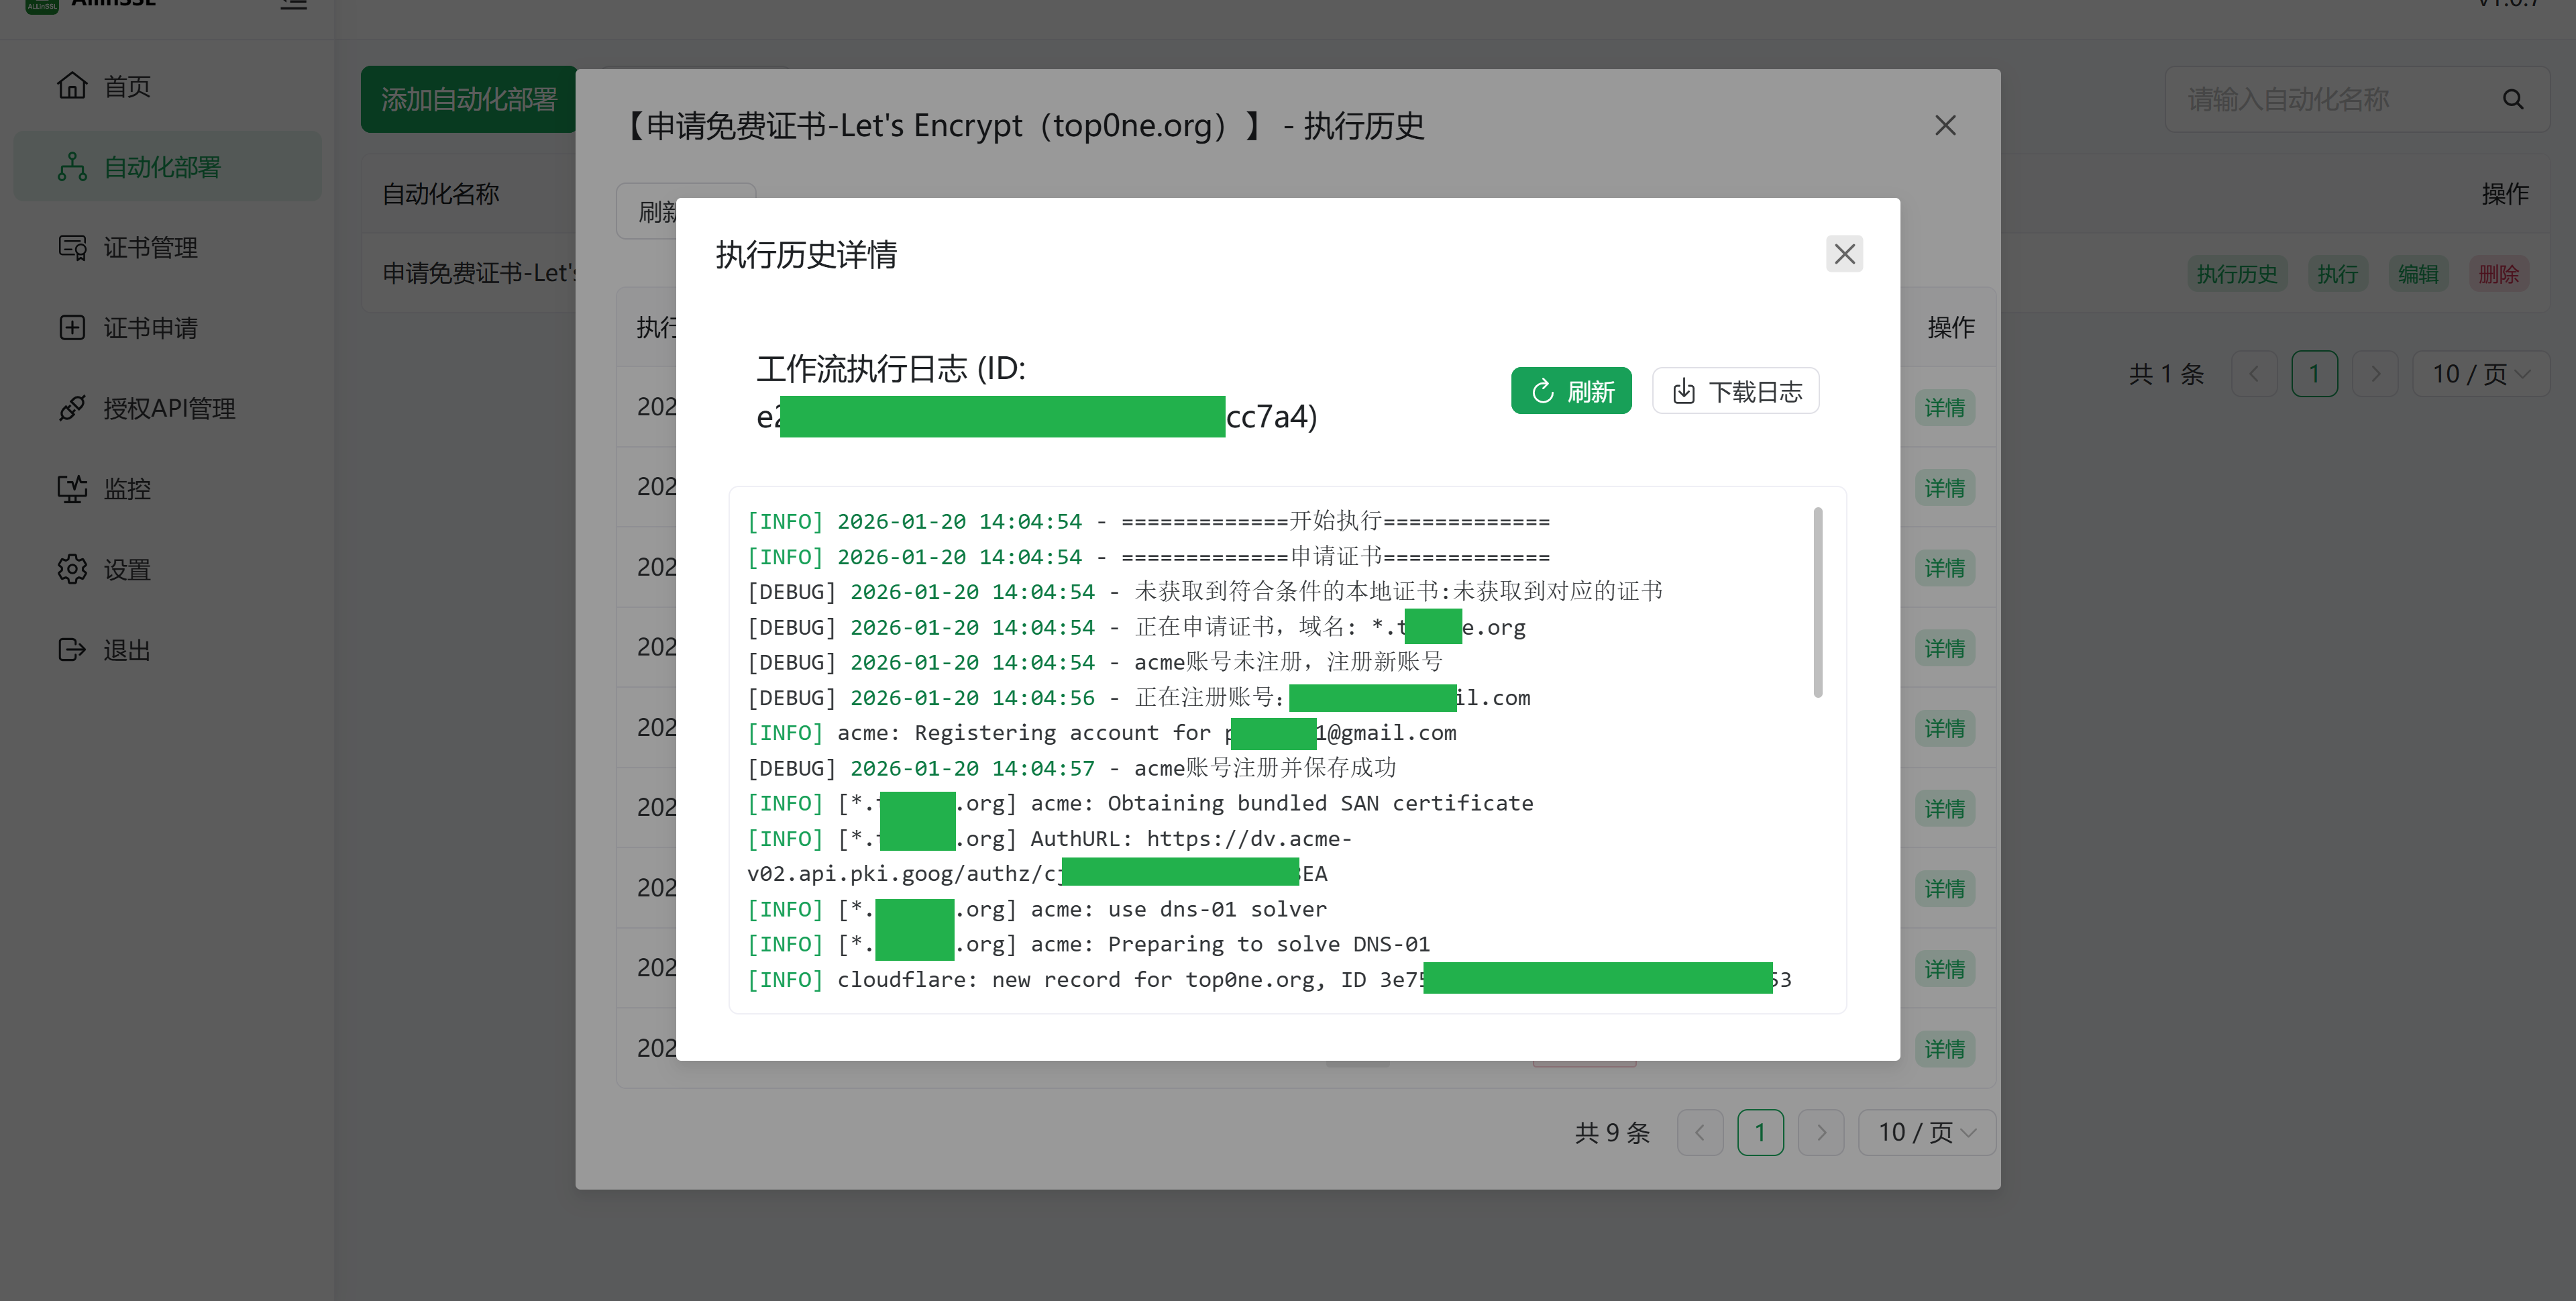Click log line cloudflare: new record
2576x1301 pixels.
click(x=1269, y=980)
